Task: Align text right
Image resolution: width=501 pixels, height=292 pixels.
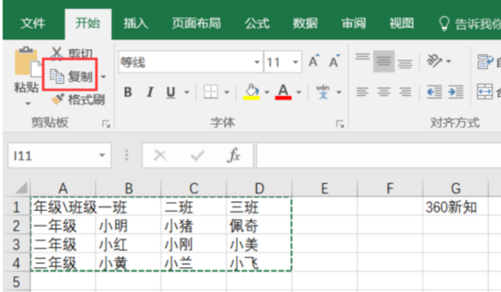Action: (405, 92)
